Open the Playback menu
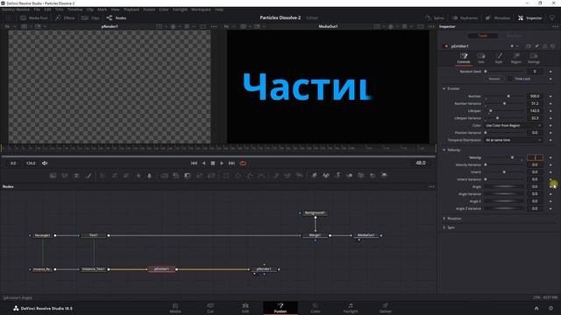The height and width of the screenshot is (315, 561). [131, 10]
